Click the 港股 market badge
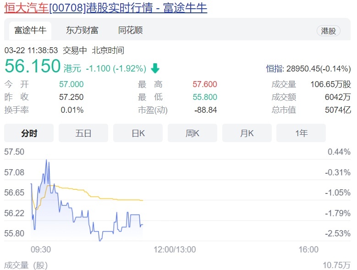Image resolution: width=357 pixels, height=270 pixels. click(x=328, y=31)
